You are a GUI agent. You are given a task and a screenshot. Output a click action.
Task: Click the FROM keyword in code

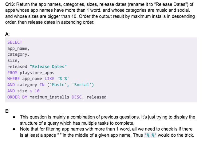12,73
